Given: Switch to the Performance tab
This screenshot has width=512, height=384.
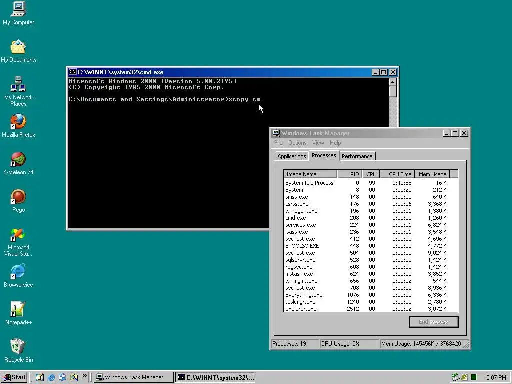Looking at the screenshot, I should pos(357,156).
